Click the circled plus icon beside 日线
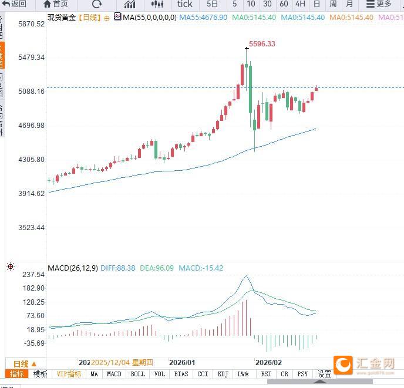 [x=107, y=18]
